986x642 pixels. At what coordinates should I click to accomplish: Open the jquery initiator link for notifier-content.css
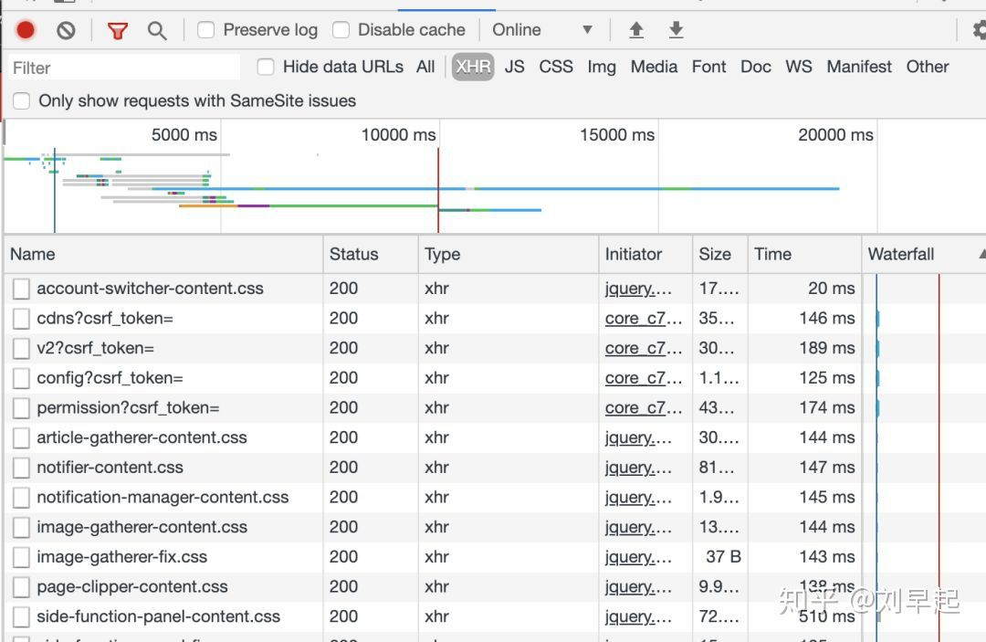click(638, 468)
